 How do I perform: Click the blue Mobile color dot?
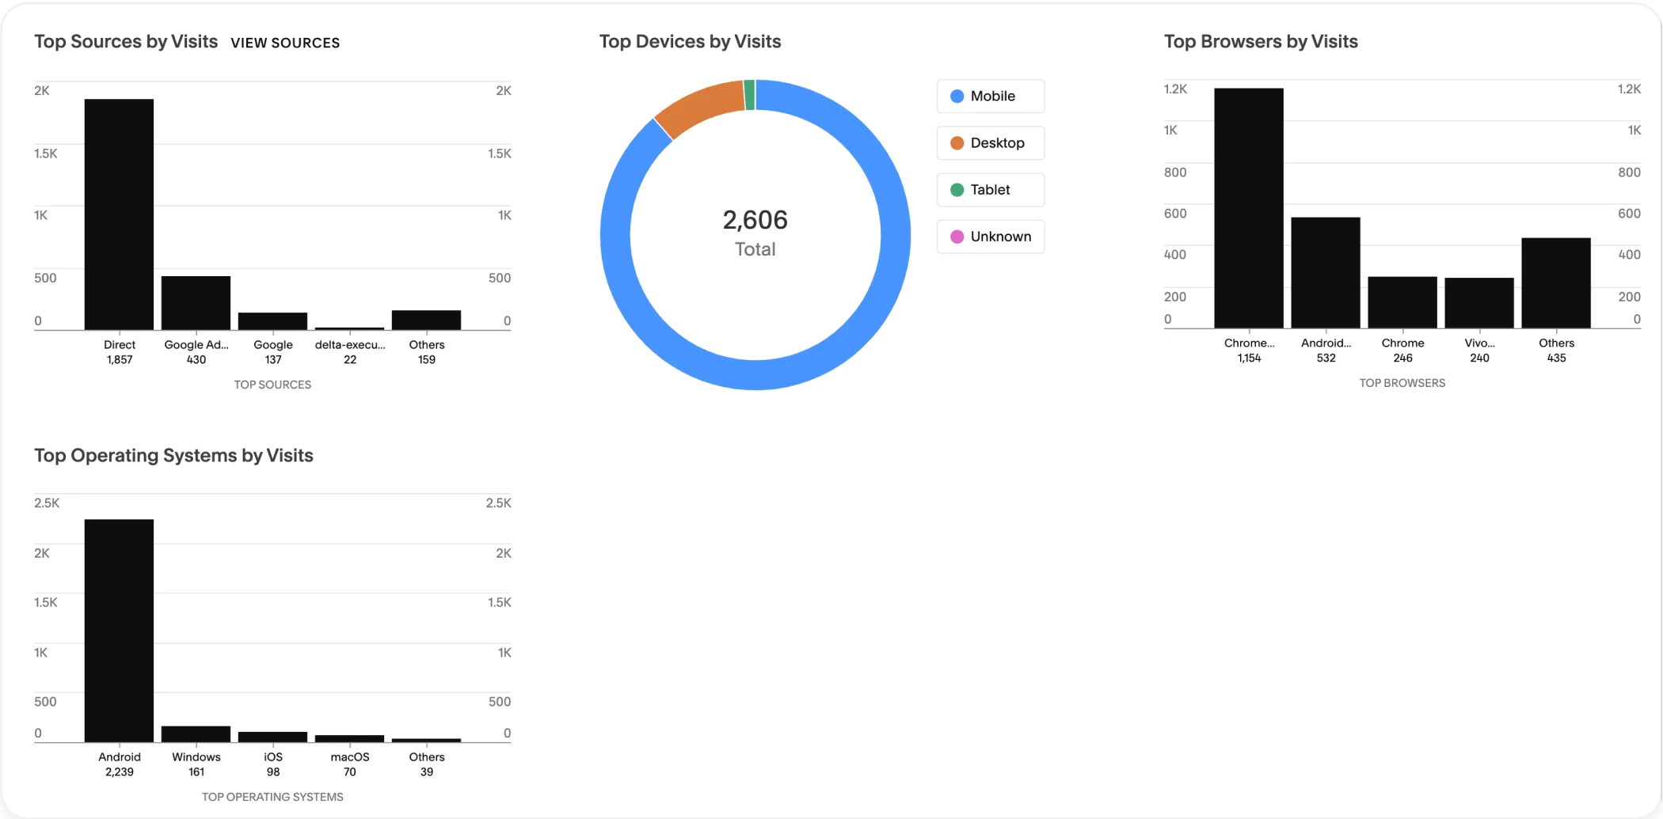point(957,96)
